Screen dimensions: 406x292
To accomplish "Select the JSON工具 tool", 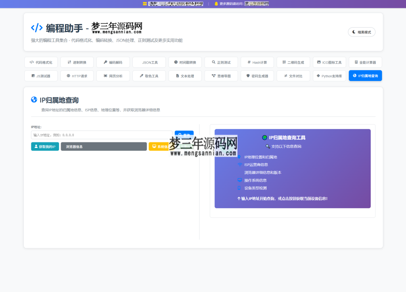I will tap(149, 62).
